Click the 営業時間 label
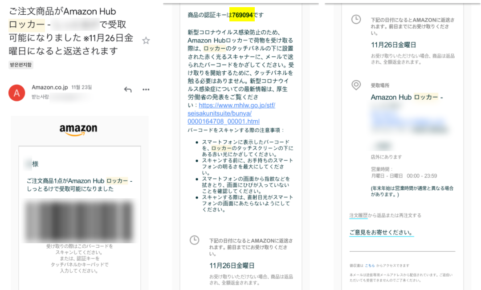Screen dimensions: 481x290 (x=382, y=169)
